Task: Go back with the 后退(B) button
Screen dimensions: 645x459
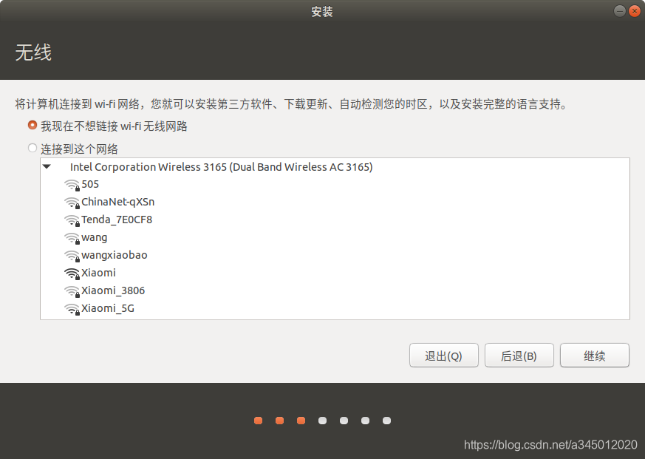Action: 519,356
